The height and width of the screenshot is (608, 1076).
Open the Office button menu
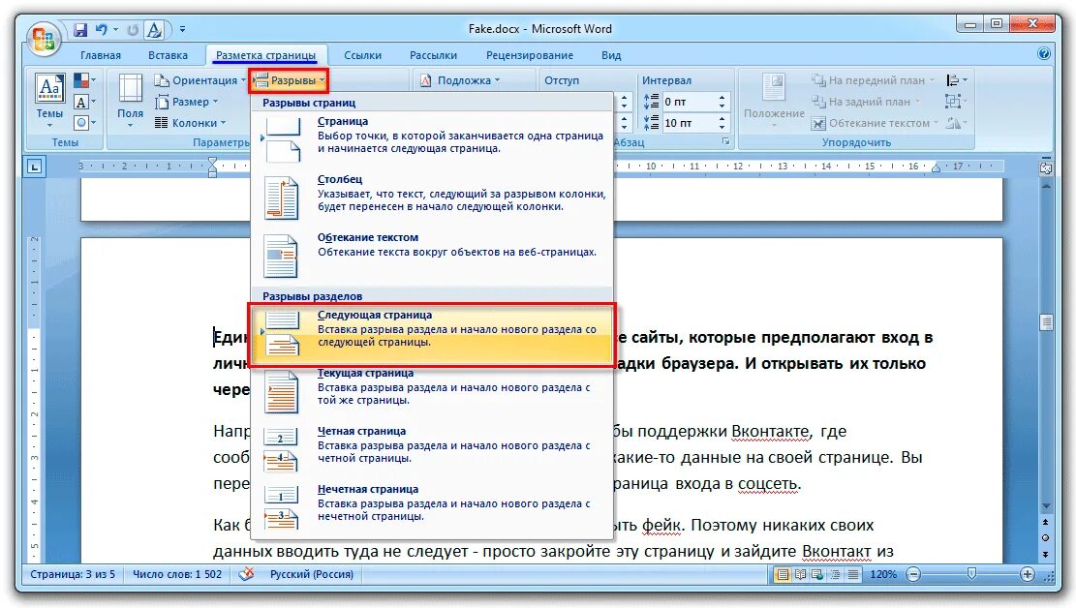click(x=44, y=38)
